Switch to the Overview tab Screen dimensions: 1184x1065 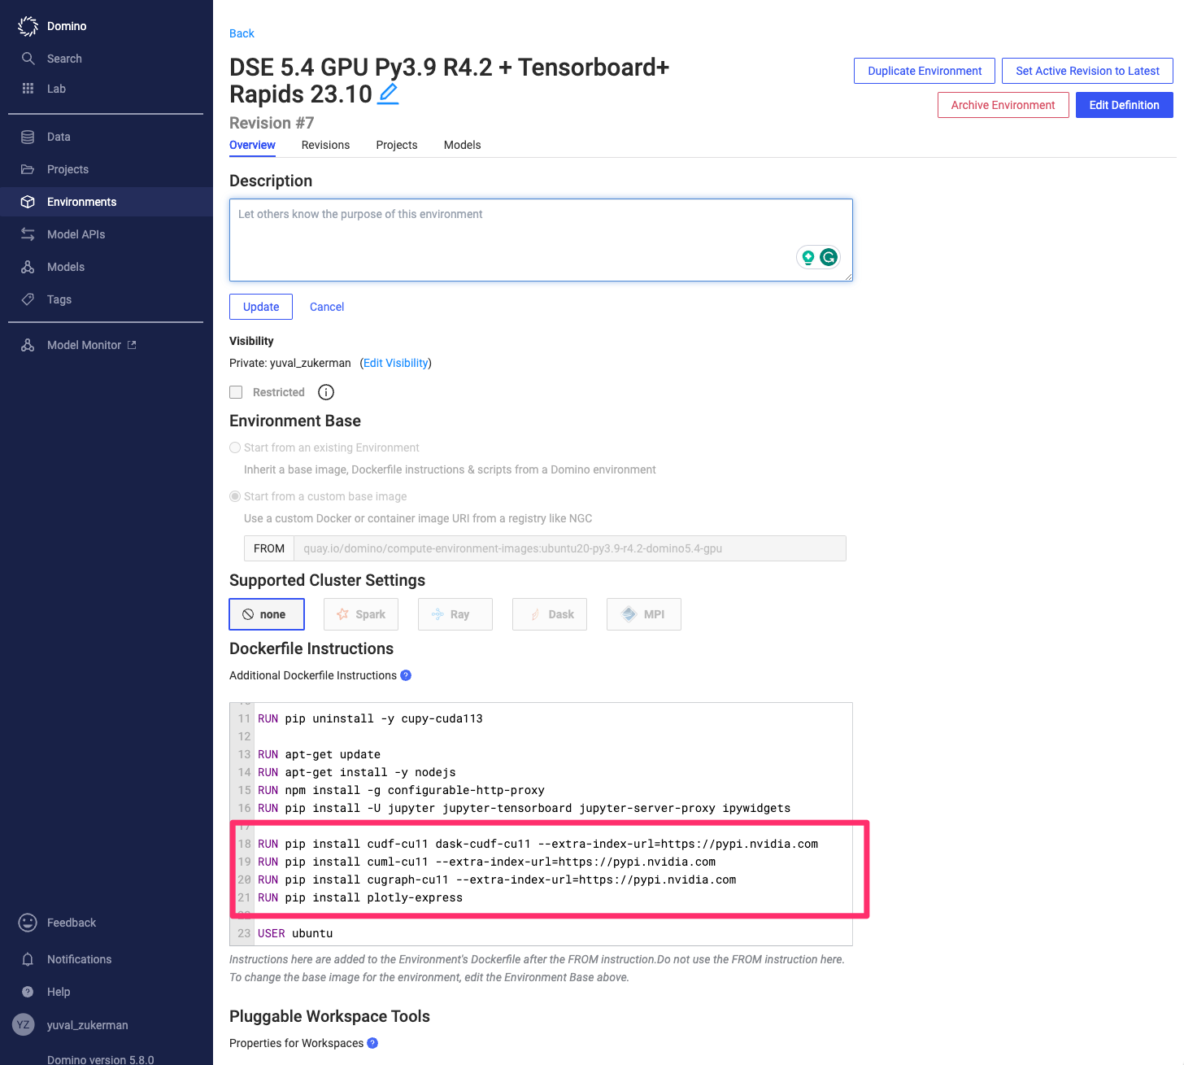pos(252,145)
